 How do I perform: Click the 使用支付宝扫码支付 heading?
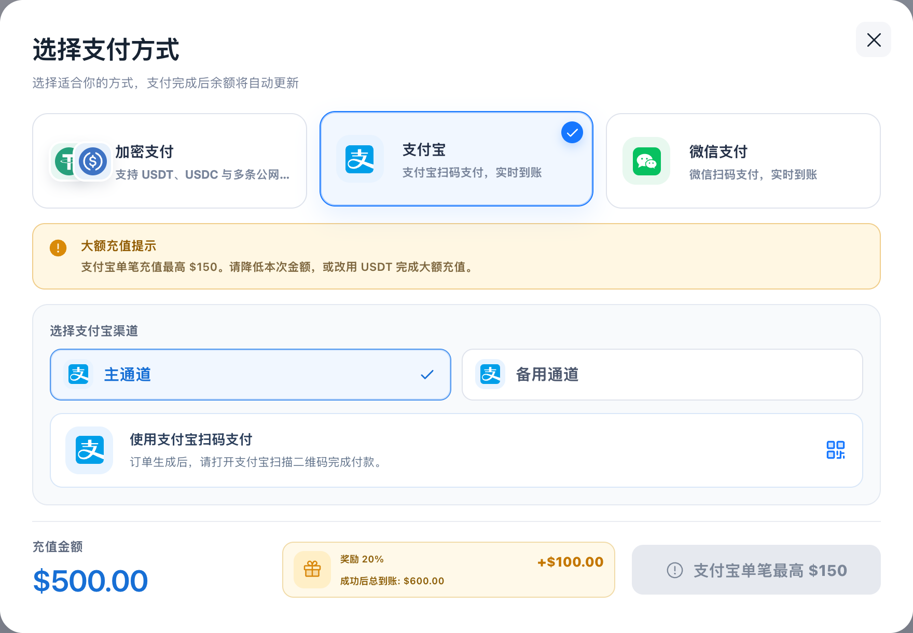pyautogui.click(x=191, y=439)
